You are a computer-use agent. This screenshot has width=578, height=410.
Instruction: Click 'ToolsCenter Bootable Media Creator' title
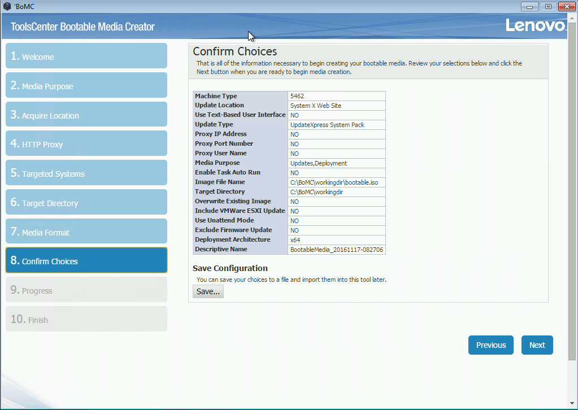point(82,27)
